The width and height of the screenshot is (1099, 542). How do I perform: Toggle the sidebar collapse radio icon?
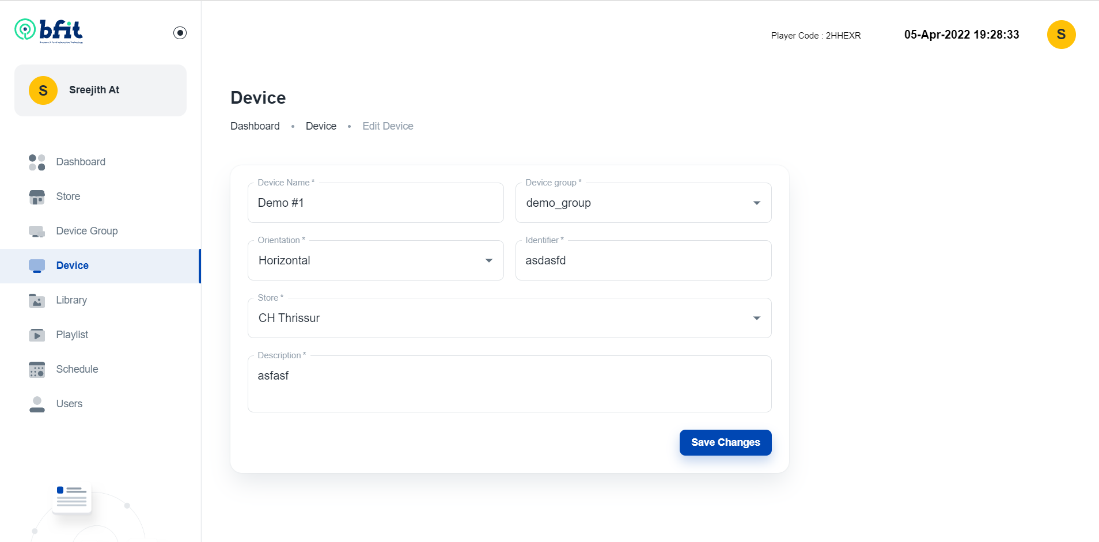pos(180,33)
